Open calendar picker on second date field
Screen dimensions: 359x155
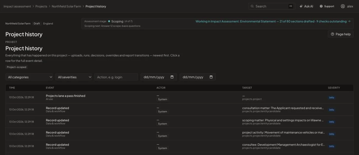[211, 77]
